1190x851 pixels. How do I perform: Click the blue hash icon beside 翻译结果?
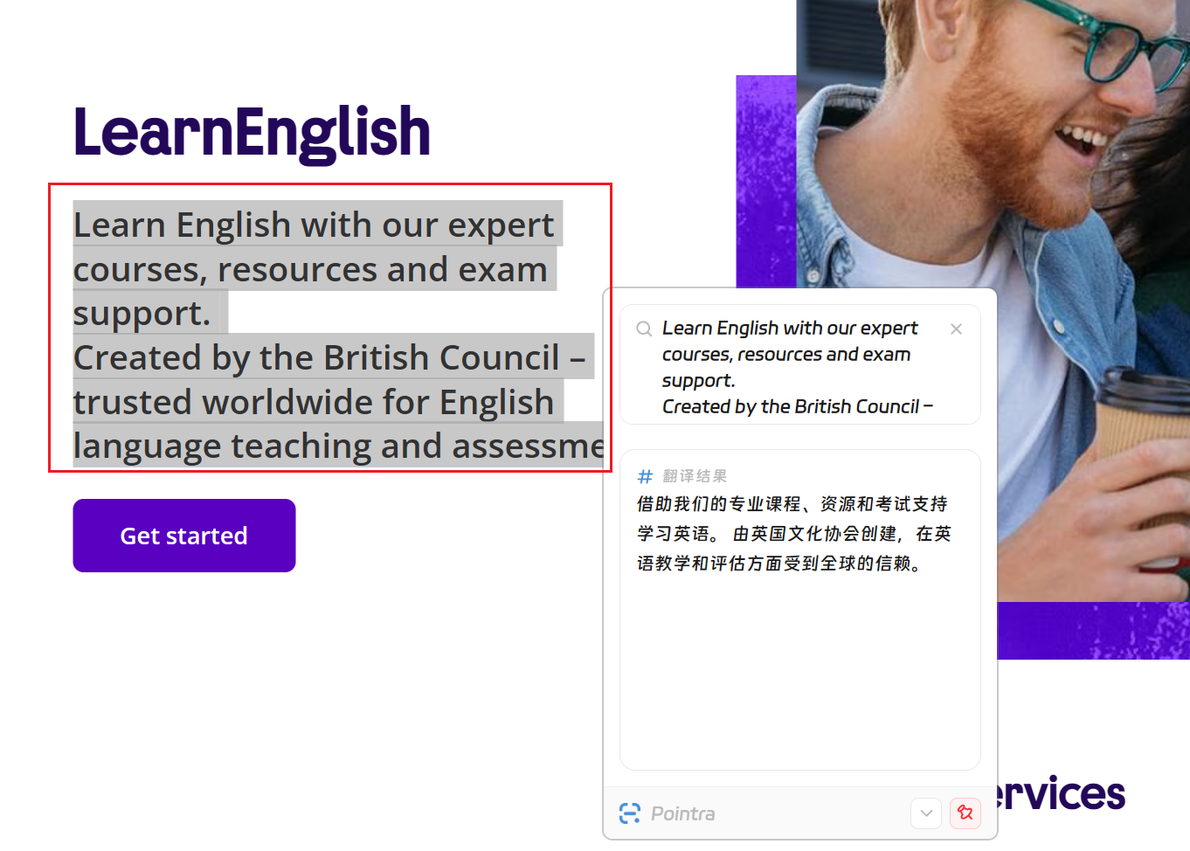point(645,476)
